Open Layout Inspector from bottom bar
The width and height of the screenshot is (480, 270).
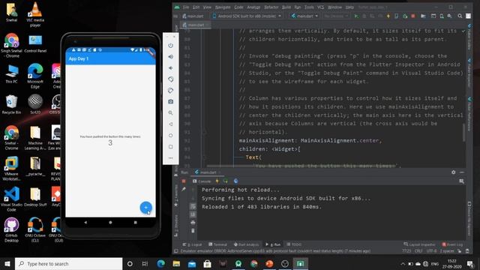tap(419, 244)
